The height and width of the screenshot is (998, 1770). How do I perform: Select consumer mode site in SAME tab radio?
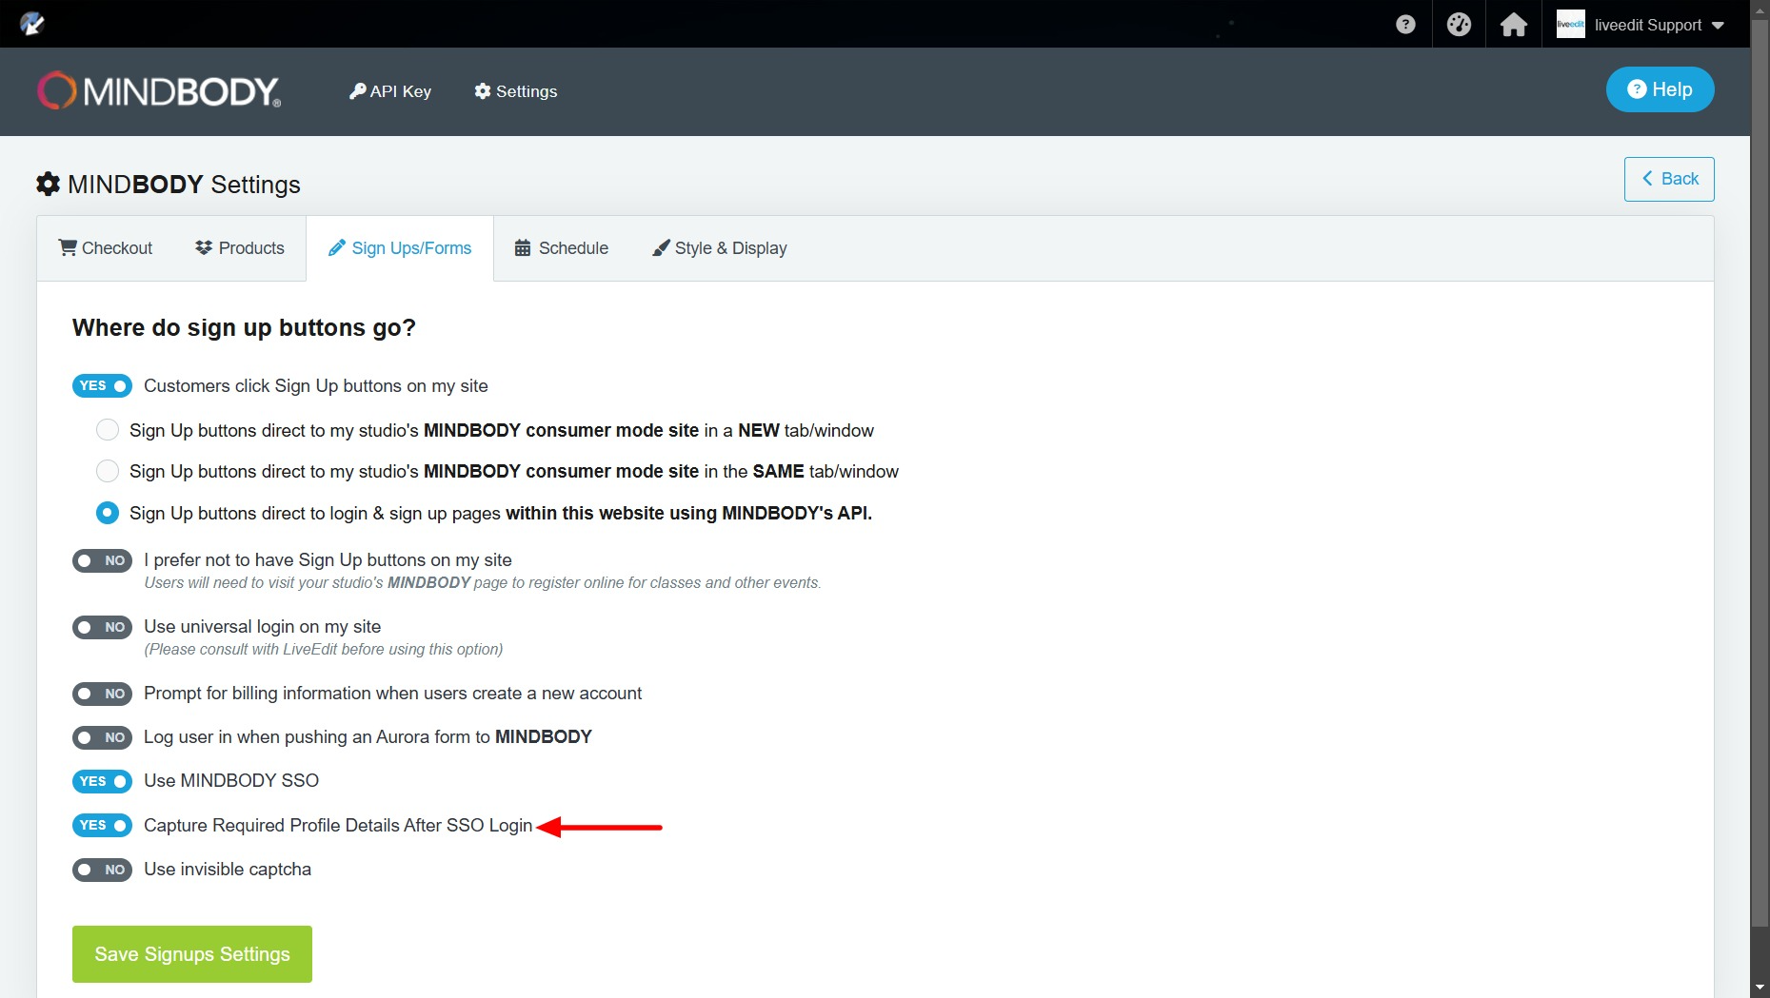[108, 471]
